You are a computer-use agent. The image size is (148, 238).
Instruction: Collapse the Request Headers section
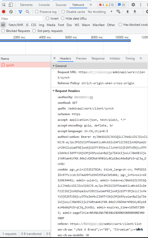54,91
